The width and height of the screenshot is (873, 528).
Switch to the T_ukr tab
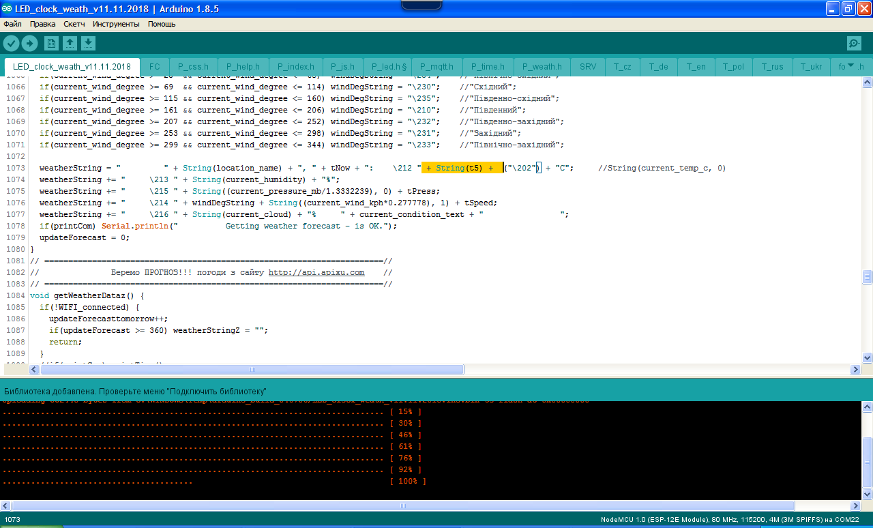click(x=811, y=67)
